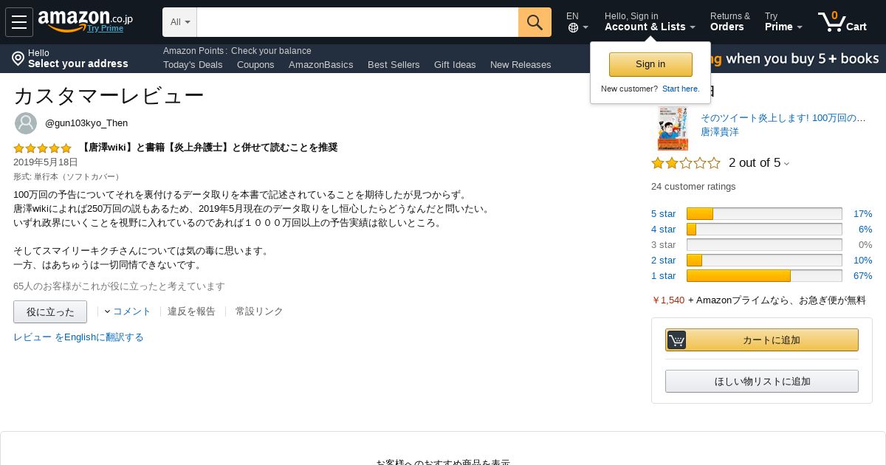Filter by 4 star reviews
Image resolution: width=886 pixels, height=465 pixels.
tap(663, 229)
